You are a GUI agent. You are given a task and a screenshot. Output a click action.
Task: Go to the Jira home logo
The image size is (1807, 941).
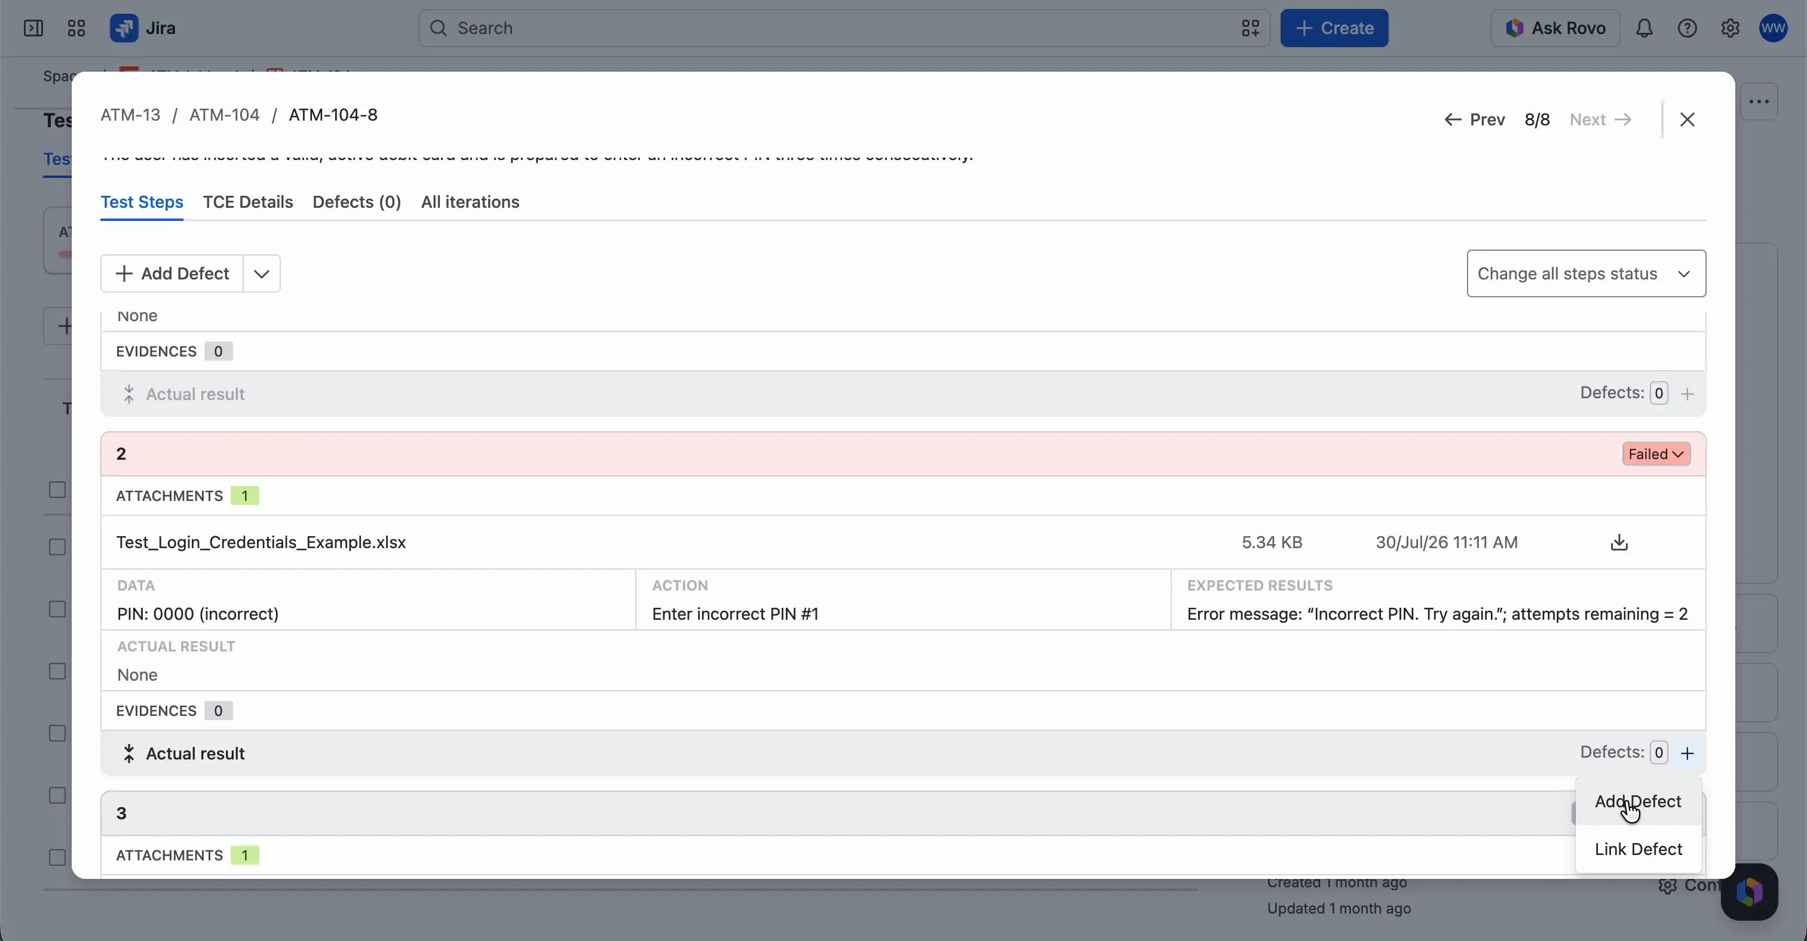click(x=143, y=28)
